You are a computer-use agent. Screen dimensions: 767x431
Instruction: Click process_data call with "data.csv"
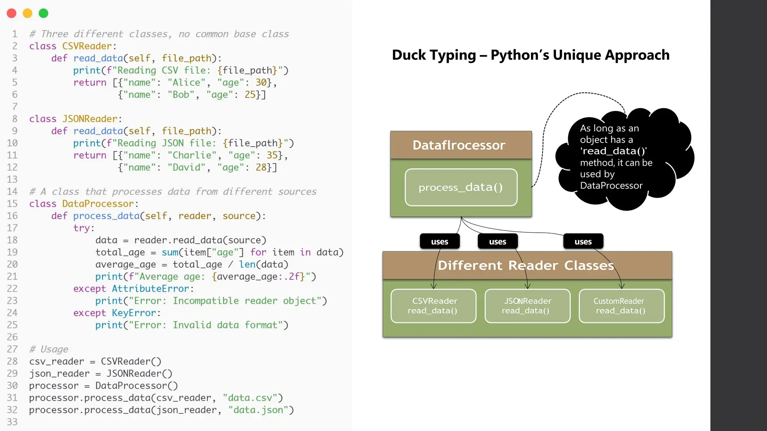pyautogui.click(x=156, y=398)
